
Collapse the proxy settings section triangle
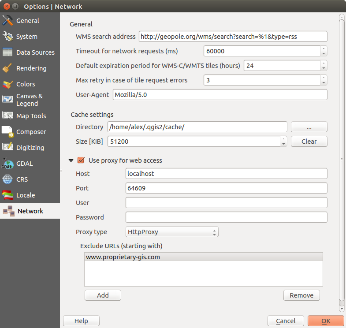[71, 160]
